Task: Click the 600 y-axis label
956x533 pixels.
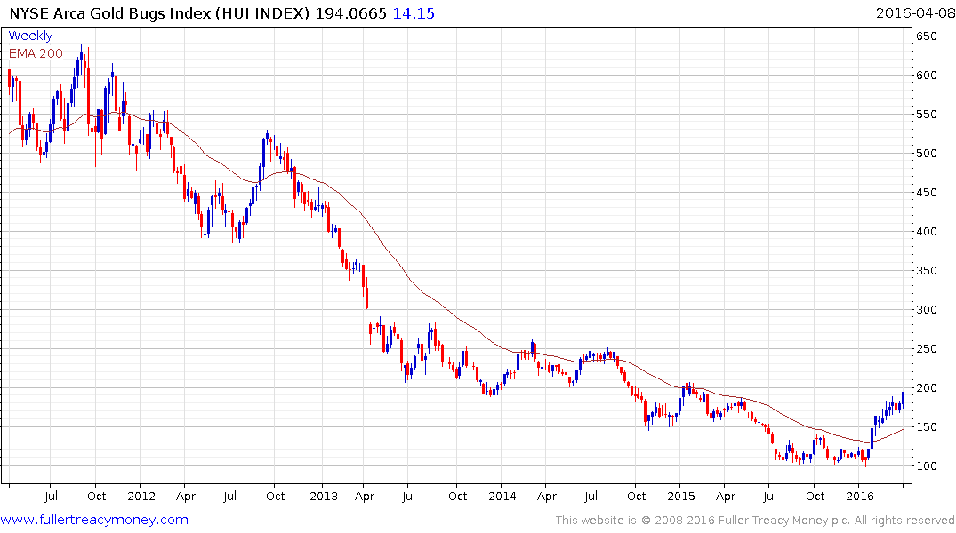Action: (x=926, y=75)
